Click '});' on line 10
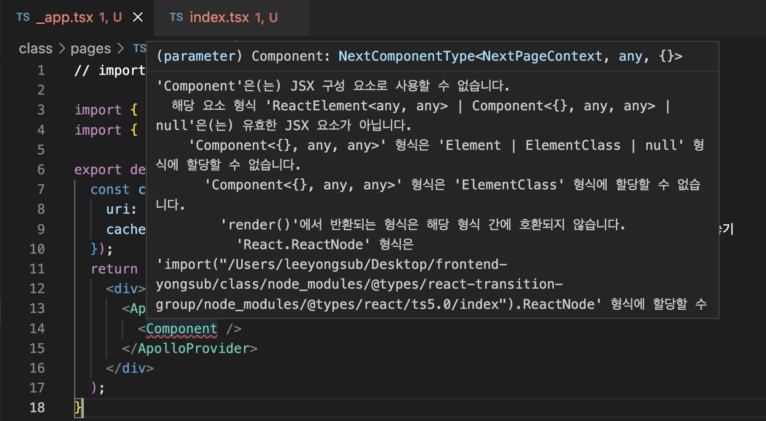The image size is (766, 421). pyautogui.click(x=102, y=249)
